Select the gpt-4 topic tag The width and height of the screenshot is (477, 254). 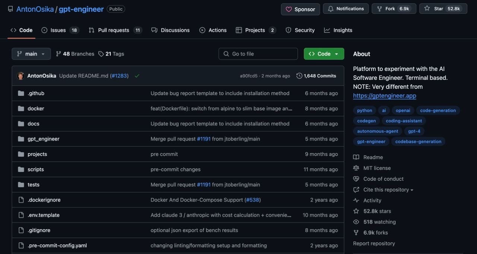pyautogui.click(x=414, y=131)
